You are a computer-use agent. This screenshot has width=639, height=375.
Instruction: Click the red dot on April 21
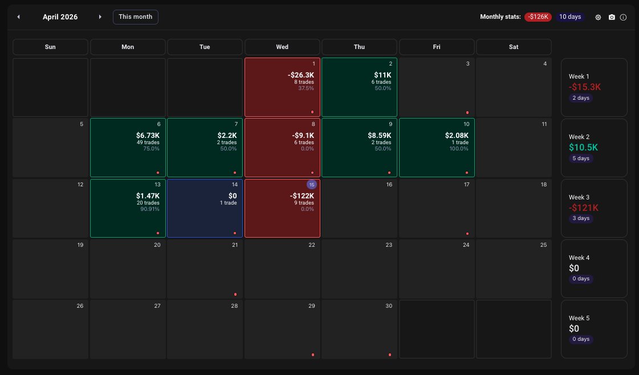(235, 294)
